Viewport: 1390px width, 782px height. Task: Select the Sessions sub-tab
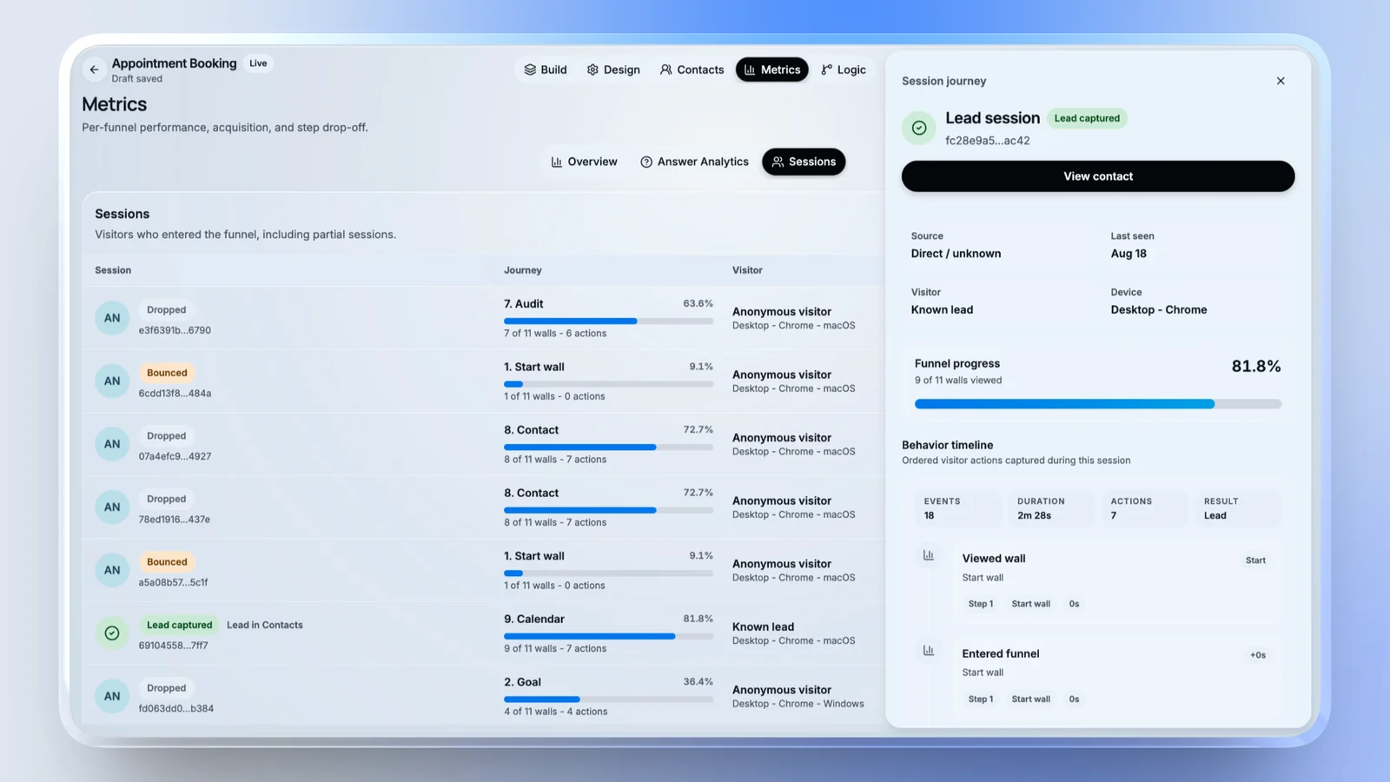tap(804, 162)
